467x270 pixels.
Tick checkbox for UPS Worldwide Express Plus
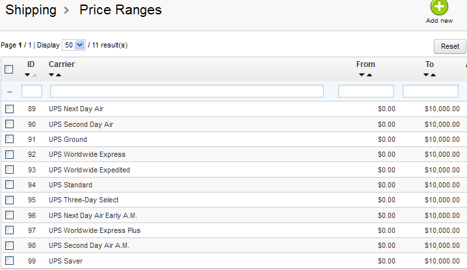click(x=10, y=230)
